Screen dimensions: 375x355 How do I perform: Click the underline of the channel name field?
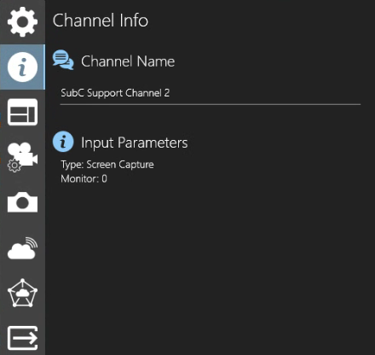[211, 104]
